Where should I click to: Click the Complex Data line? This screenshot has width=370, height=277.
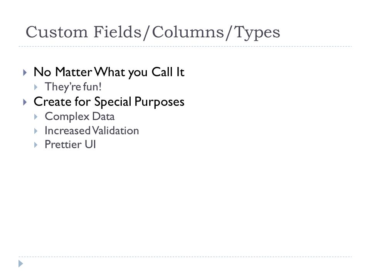pos(80,117)
